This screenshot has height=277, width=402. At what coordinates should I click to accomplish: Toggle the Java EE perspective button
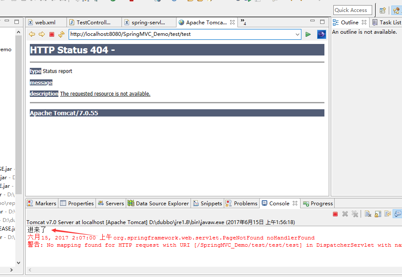coord(396,10)
